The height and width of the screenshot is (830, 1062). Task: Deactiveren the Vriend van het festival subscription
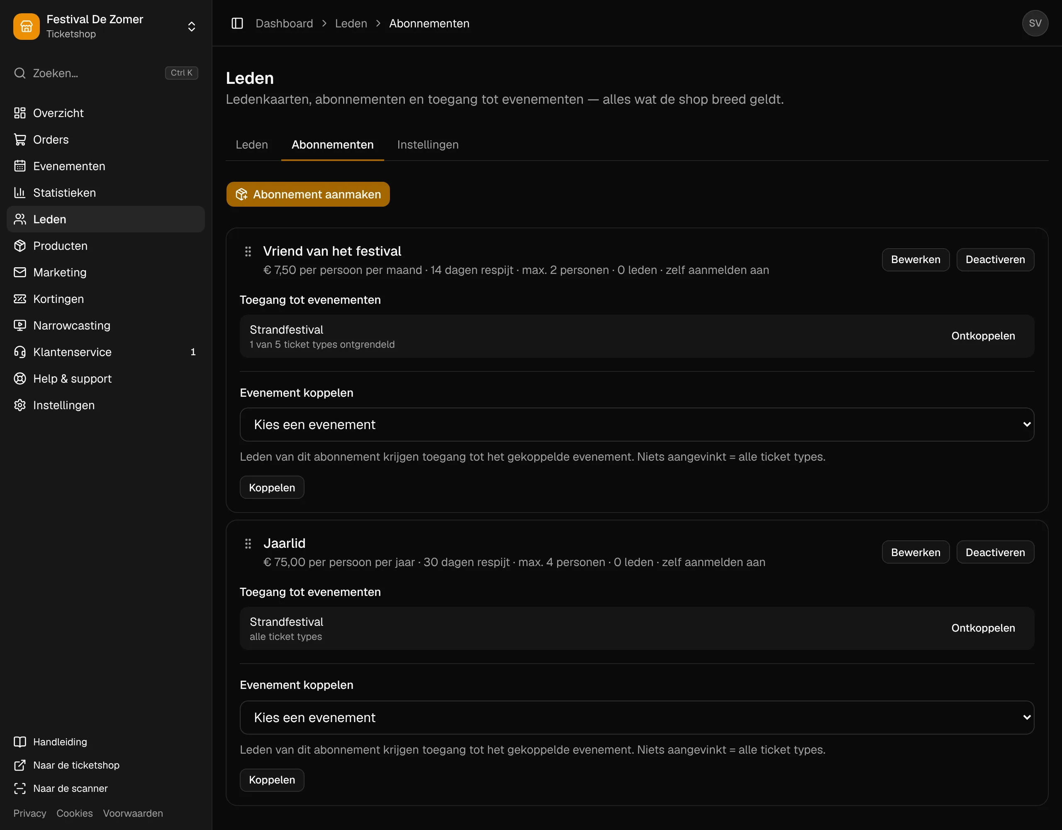click(x=995, y=259)
